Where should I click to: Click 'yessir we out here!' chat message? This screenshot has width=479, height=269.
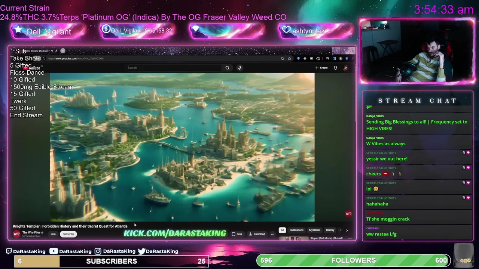pyautogui.click(x=387, y=159)
